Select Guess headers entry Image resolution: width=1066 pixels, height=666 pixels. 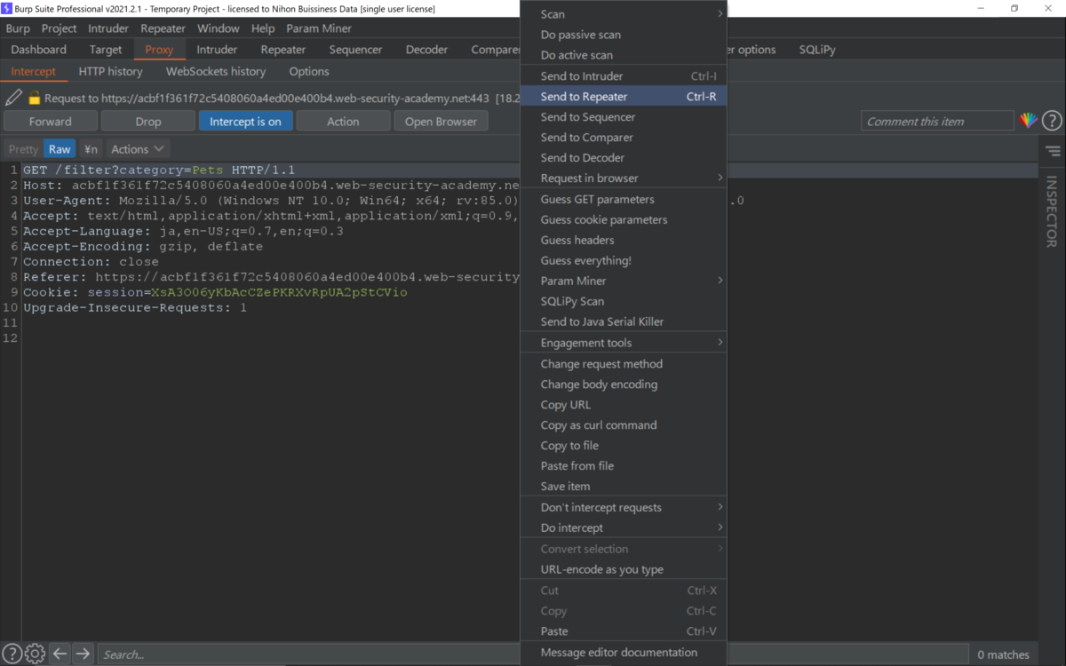coord(624,240)
